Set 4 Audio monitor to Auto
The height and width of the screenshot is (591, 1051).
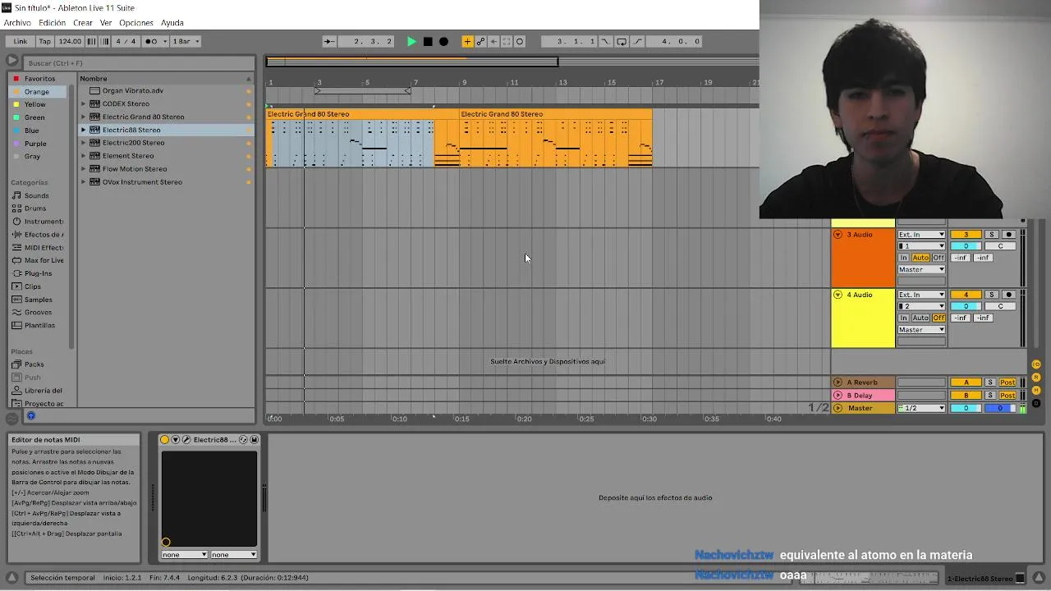coord(920,318)
